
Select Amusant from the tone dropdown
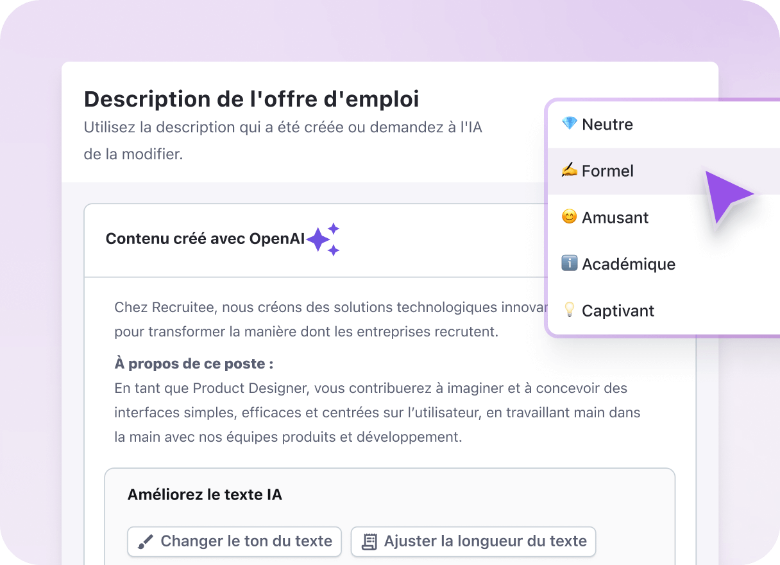pyautogui.click(x=615, y=217)
